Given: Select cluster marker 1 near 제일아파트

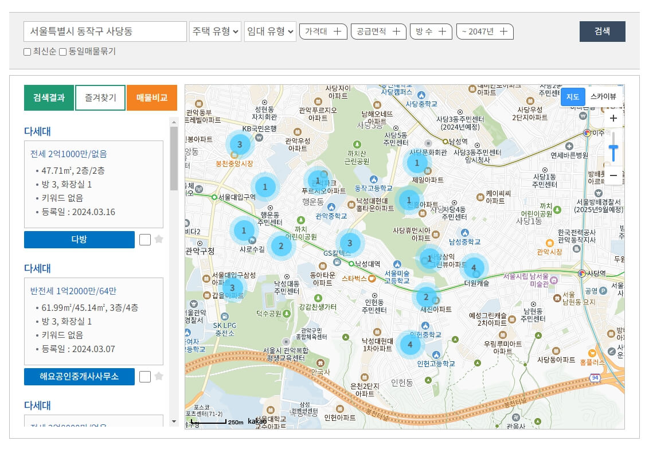Looking at the screenshot, I should pos(417,163).
